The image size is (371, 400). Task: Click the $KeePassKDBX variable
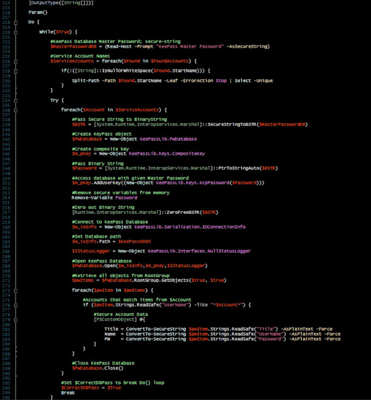click(x=135, y=241)
